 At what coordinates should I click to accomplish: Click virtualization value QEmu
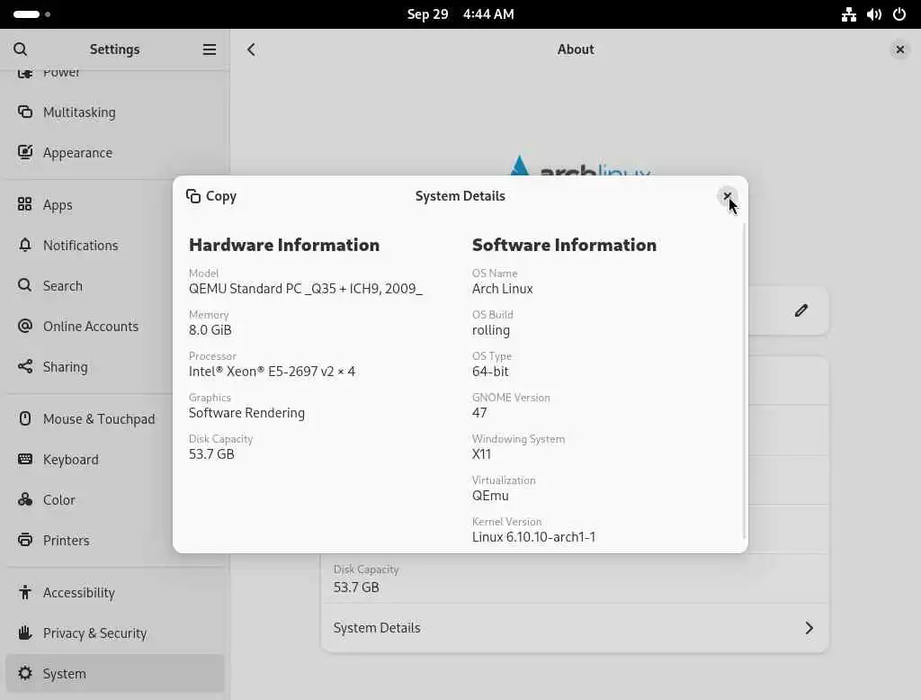coord(490,496)
